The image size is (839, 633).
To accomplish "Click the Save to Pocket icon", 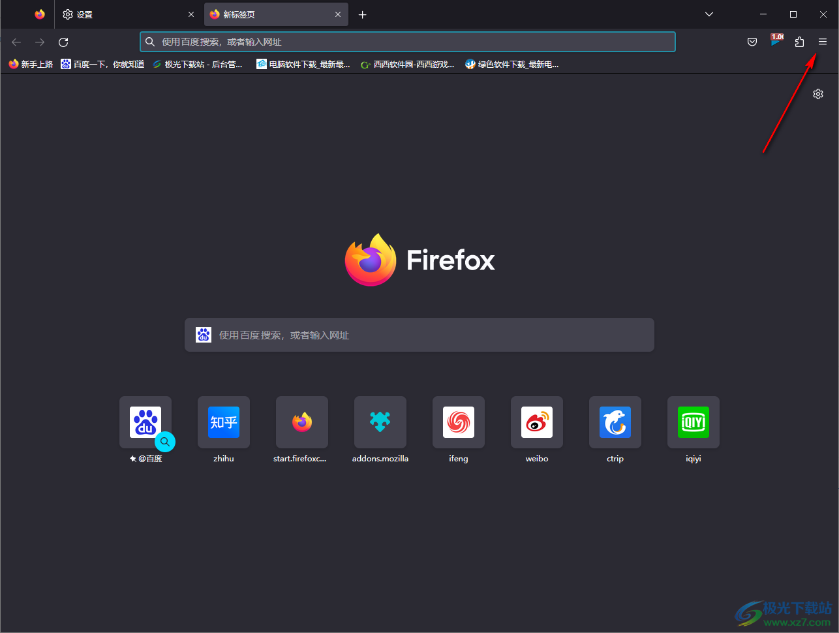I will pos(752,42).
